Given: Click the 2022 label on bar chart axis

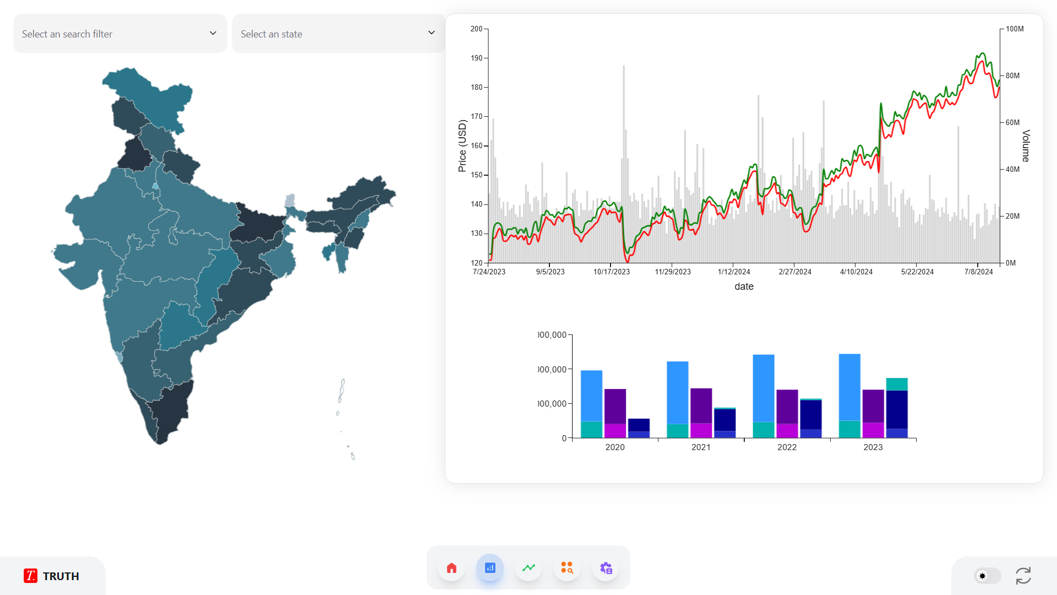Looking at the screenshot, I should tap(787, 447).
